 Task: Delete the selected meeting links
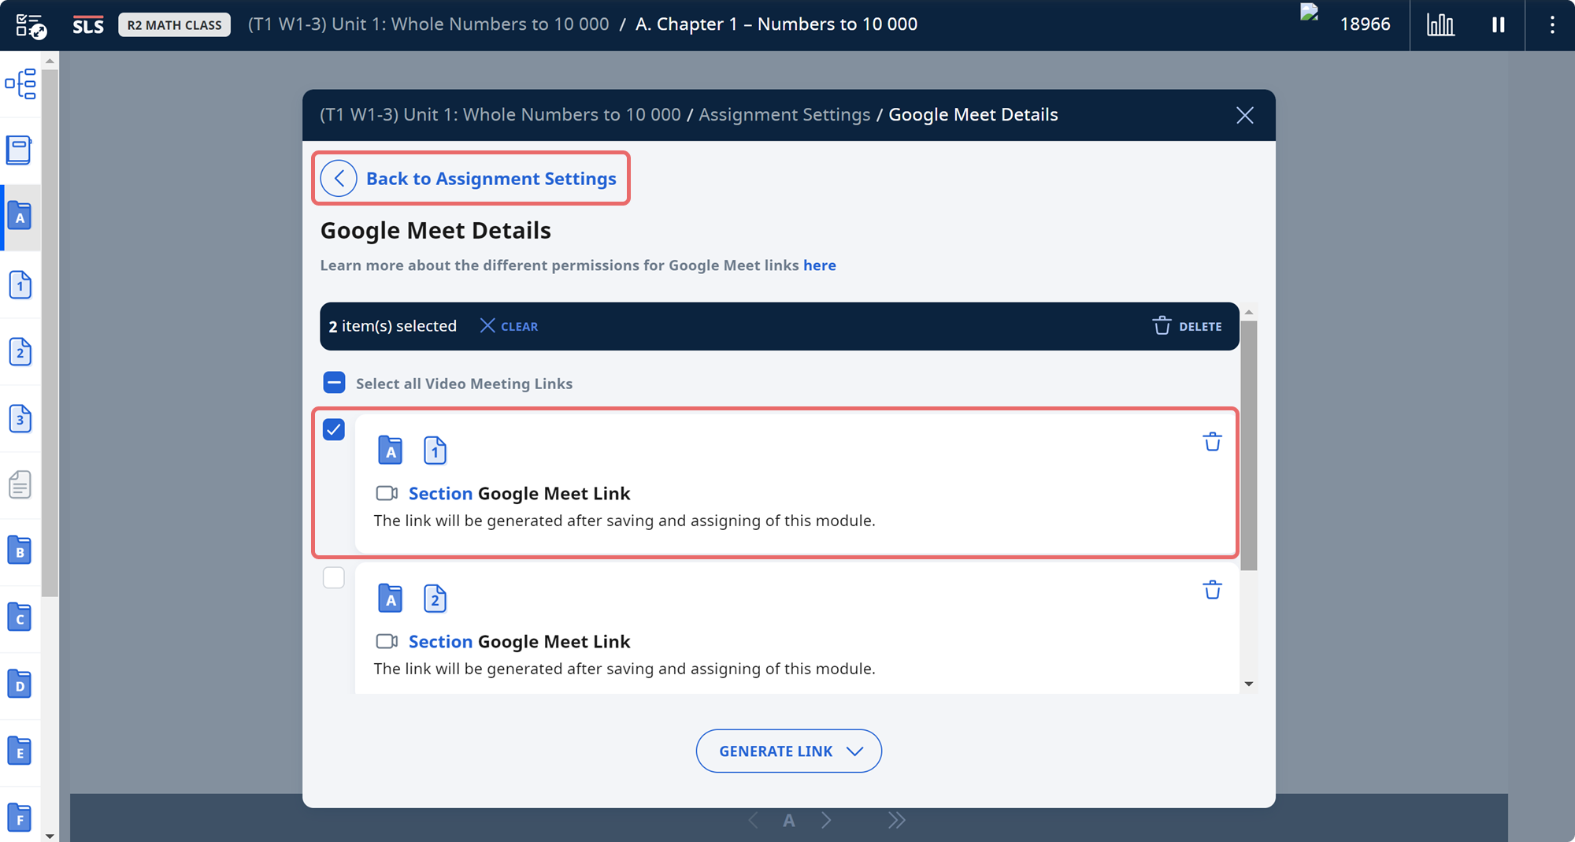click(1188, 326)
